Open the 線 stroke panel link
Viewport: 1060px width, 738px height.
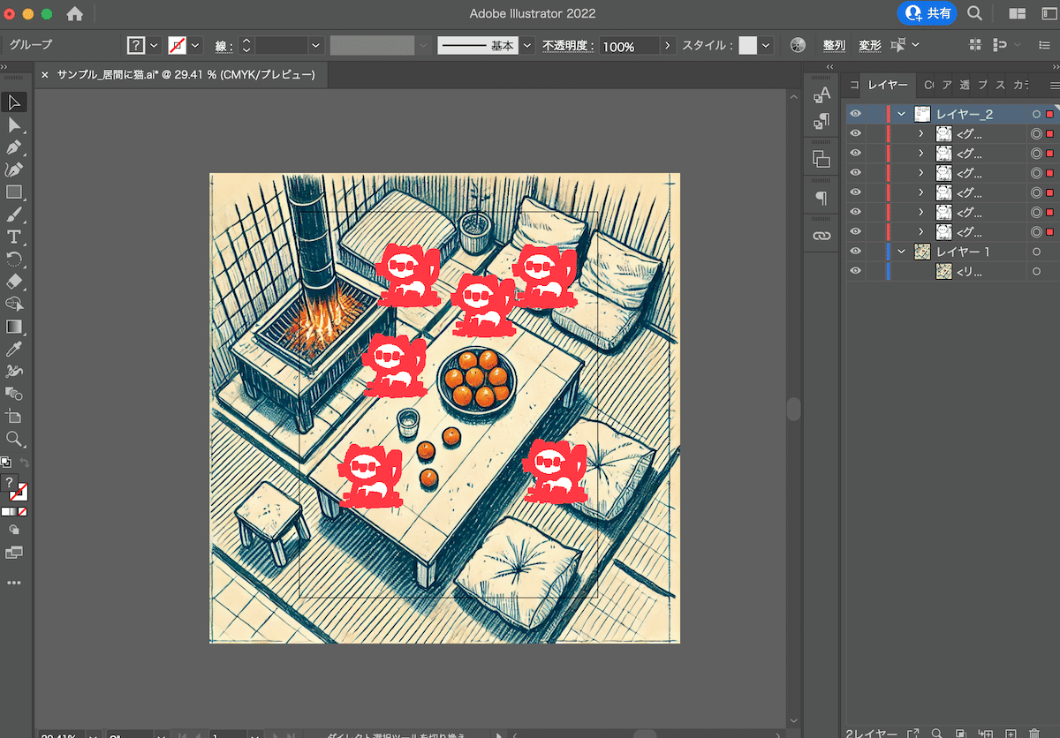[x=223, y=45]
